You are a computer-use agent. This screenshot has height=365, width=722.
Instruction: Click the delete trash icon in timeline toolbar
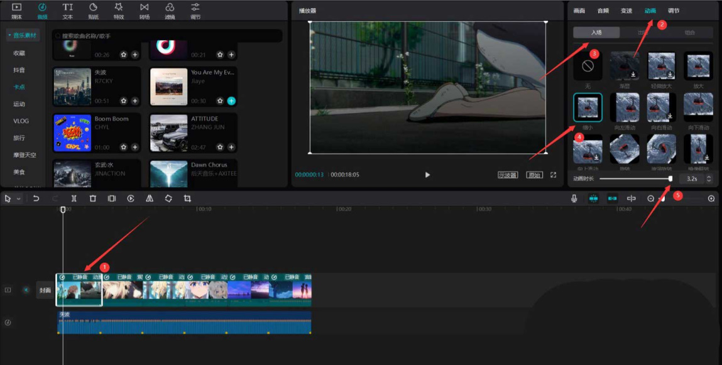pyautogui.click(x=93, y=199)
